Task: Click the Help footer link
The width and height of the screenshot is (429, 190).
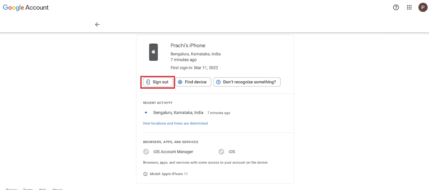Action: [43, 189]
